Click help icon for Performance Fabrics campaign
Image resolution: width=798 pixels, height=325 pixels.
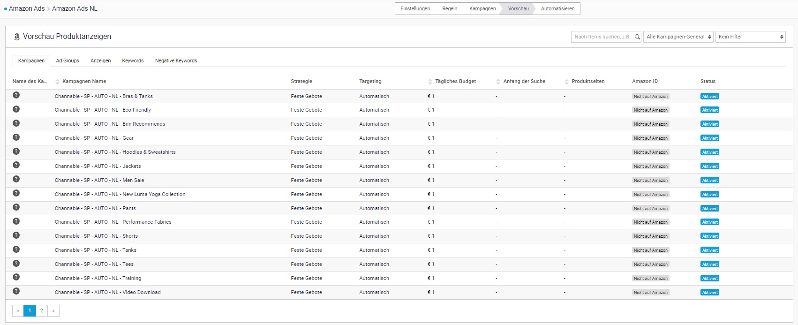pos(16,221)
